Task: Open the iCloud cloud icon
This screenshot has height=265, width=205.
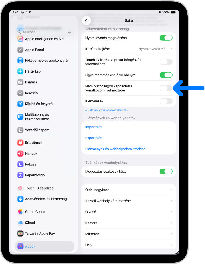Action: (x=20, y=223)
